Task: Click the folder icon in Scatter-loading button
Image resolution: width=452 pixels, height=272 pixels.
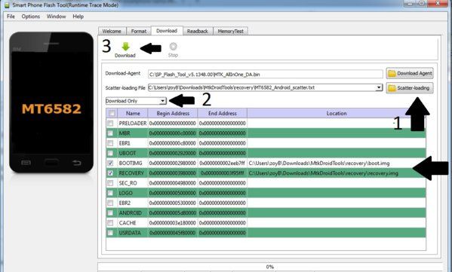Action: [x=392, y=88]
